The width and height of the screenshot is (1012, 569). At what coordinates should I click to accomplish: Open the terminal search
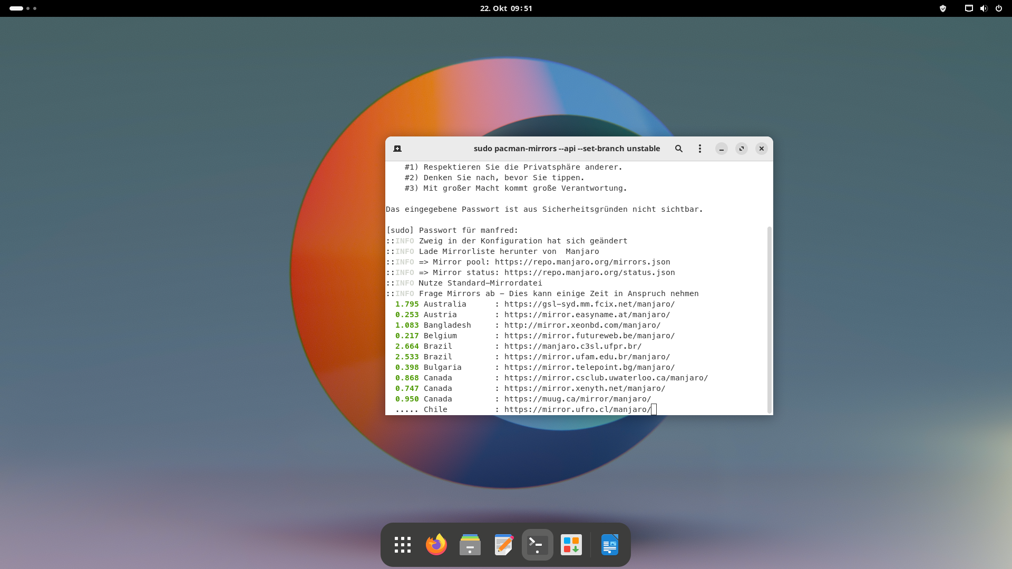[x=679, y=149]
